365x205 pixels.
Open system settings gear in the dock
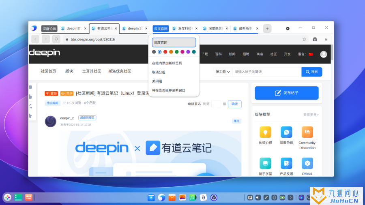pos(214,198)
